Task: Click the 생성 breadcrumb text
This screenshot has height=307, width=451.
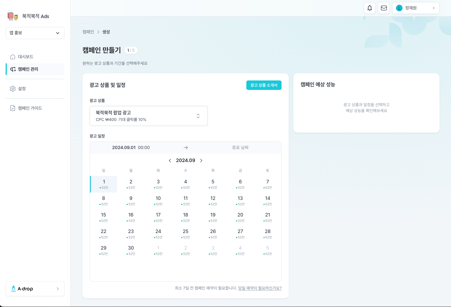Action: tap(106, 32)
